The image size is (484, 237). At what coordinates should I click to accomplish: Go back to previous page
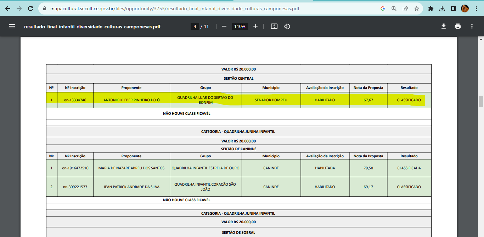click(8, 9)
